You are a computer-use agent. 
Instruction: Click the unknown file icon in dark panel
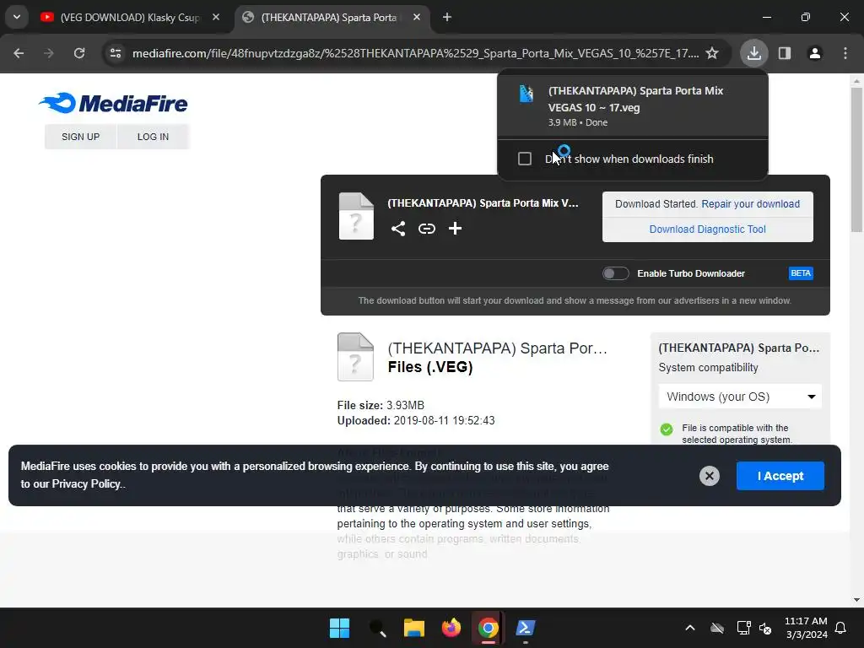coord(356,216)
